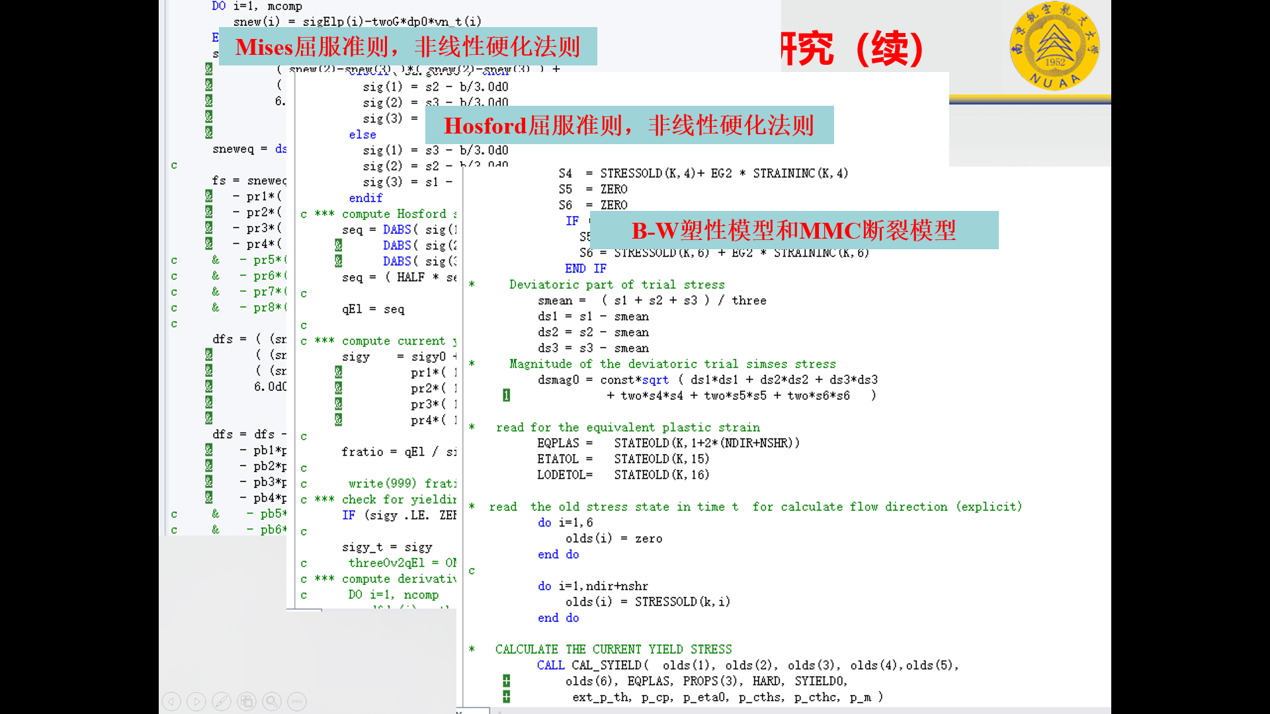Click the 'sneweq =' line in left code
Screen dimensions: 1270x714
[249, 149]
